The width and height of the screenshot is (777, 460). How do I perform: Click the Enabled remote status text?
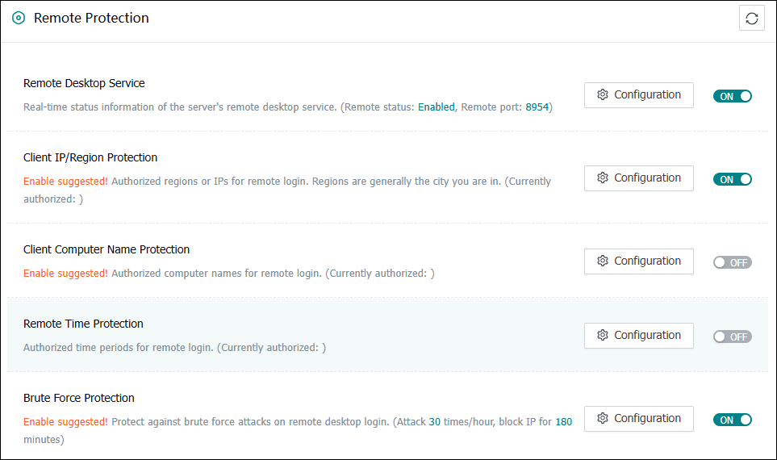[436, 107]
